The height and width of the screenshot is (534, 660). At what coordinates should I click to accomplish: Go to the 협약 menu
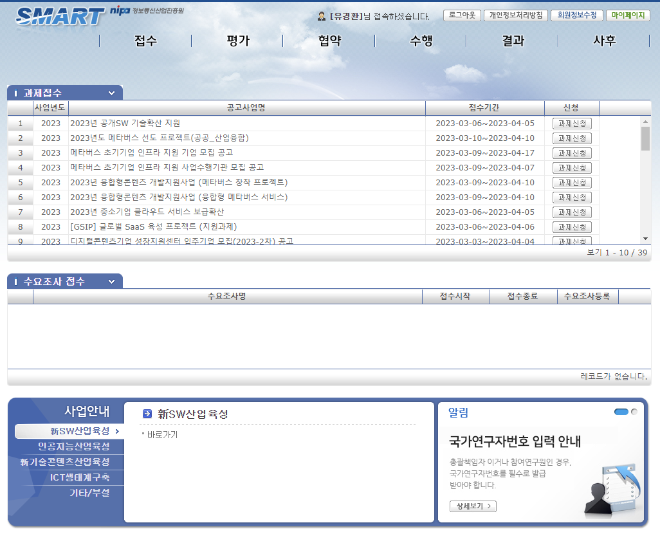(x=329, y=41)
